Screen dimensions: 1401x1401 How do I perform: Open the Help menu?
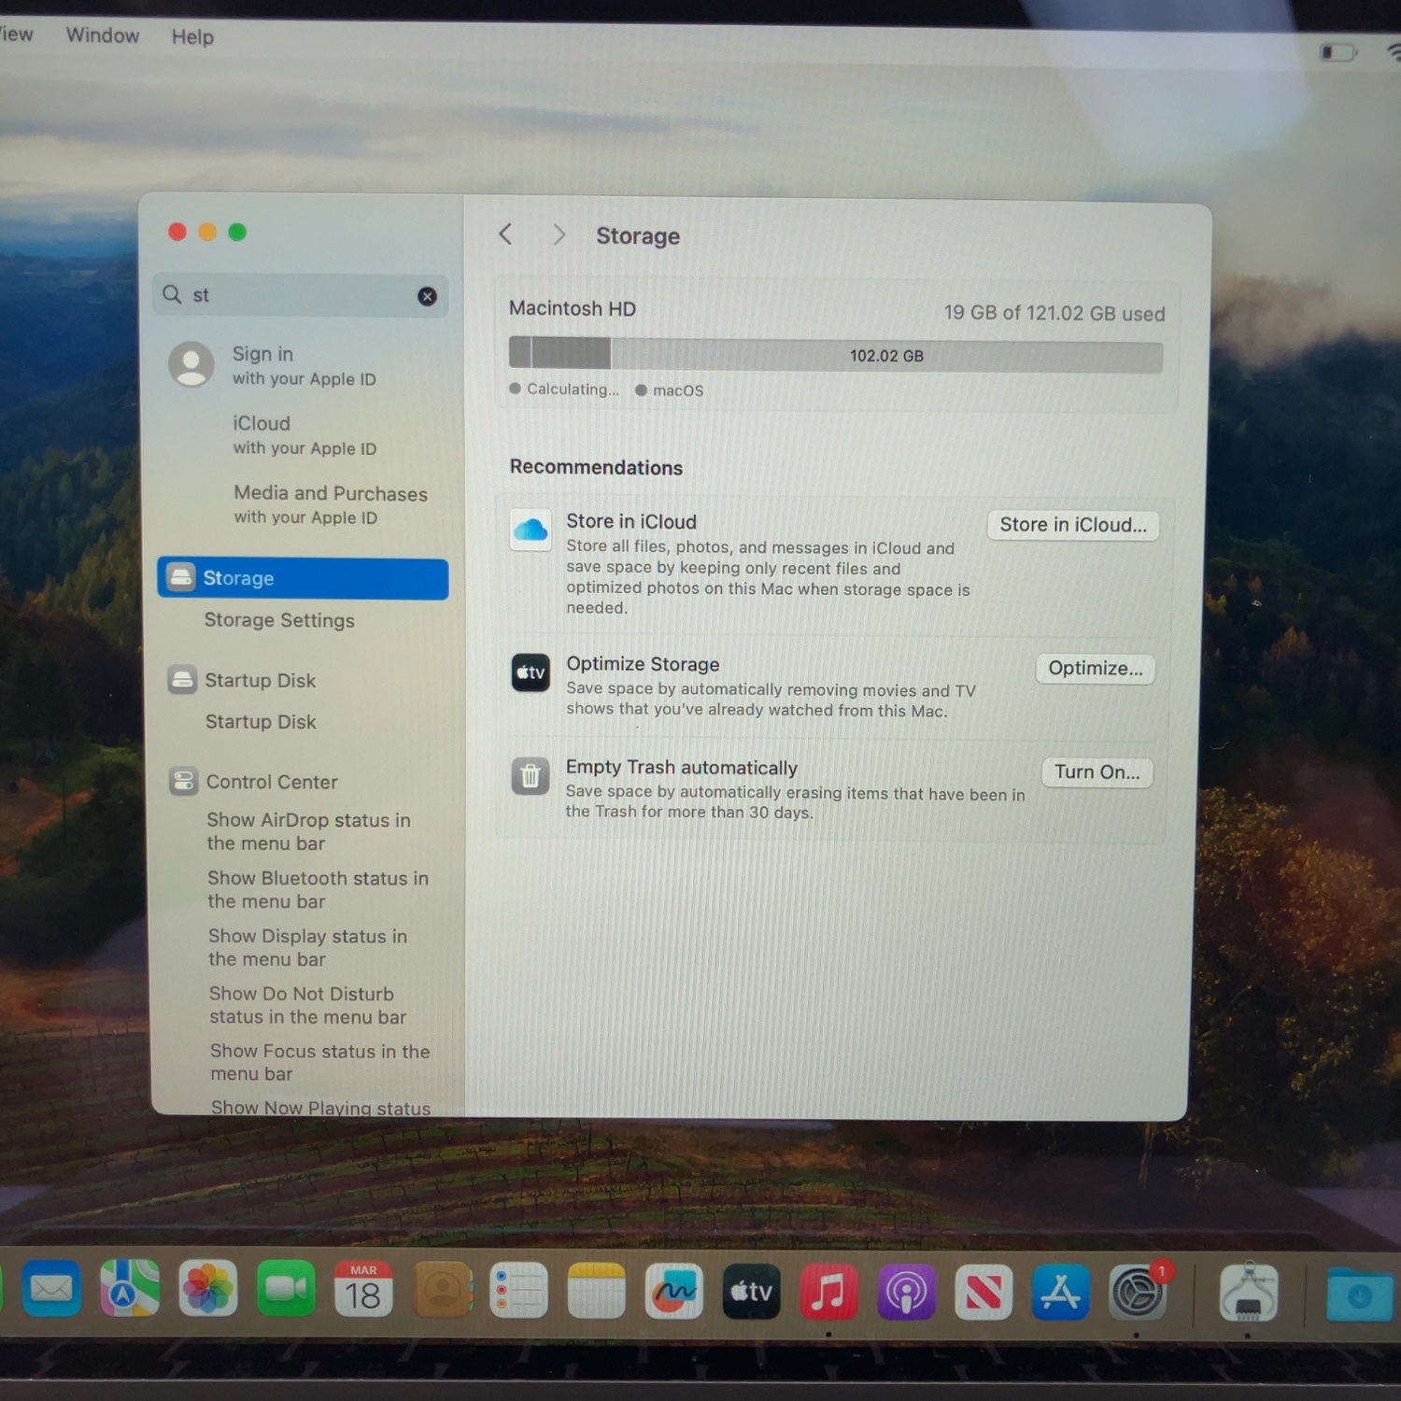192,36
